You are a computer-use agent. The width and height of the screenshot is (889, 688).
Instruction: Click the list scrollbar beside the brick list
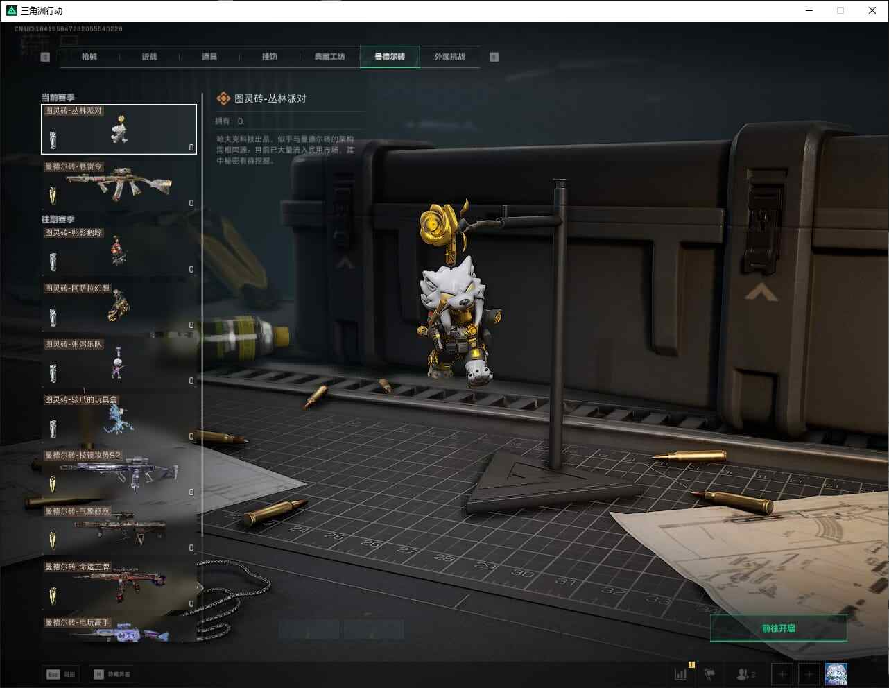click(202, 313)
